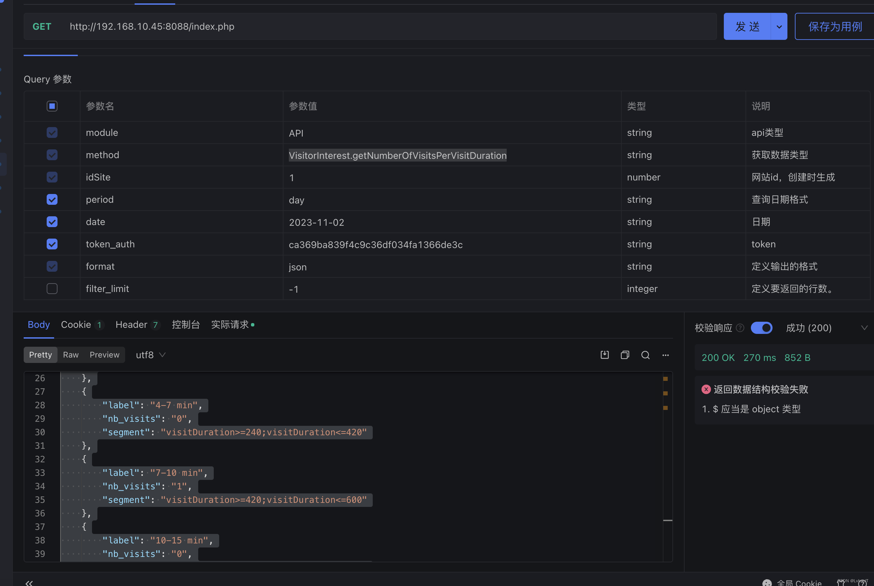Click the Query 参数 heading
The width and height of the screenshot is (874, 586).
[47, 79]
